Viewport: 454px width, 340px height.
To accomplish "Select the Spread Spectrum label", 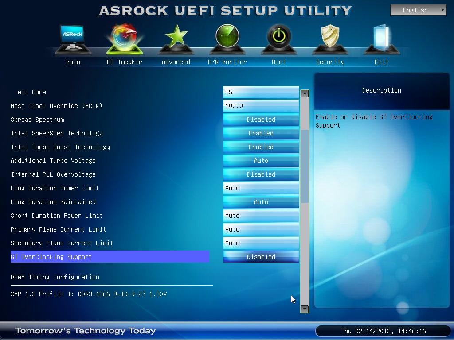I will (x=37, y=120).
